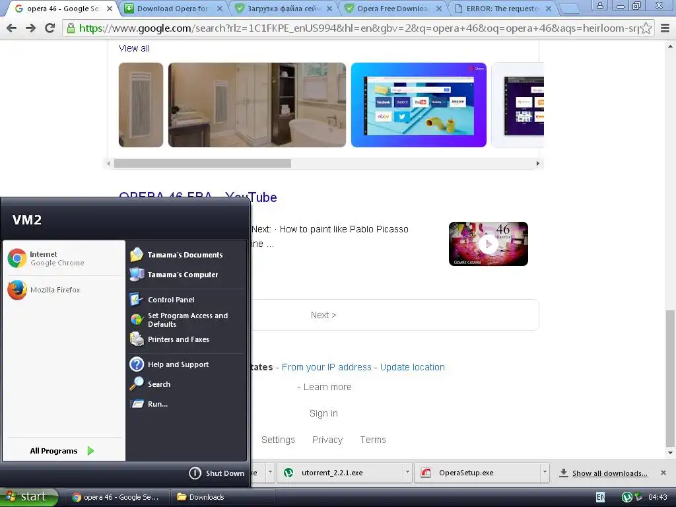676x507 pixels.
Task: Bookmark this page with the star icon
Action: 646,28
